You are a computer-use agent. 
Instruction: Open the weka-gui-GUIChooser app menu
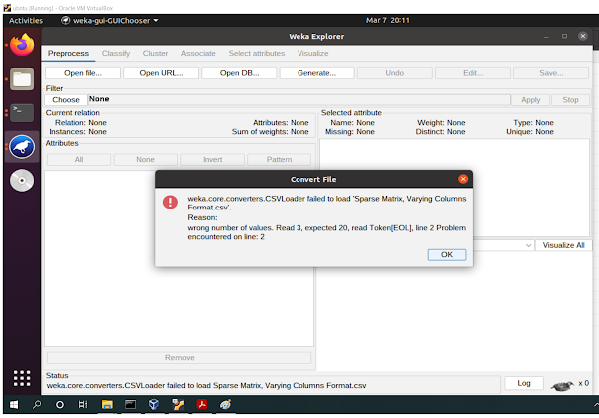tap(110, 21)
